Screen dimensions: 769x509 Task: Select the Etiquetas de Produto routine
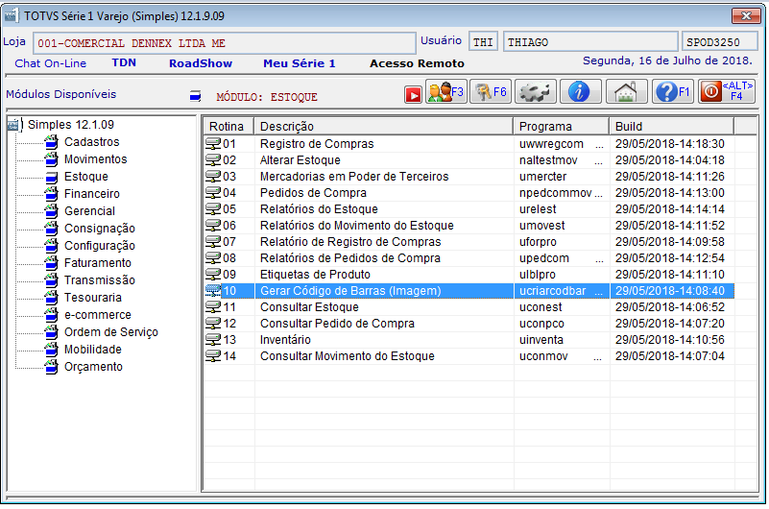pos(315,275)
